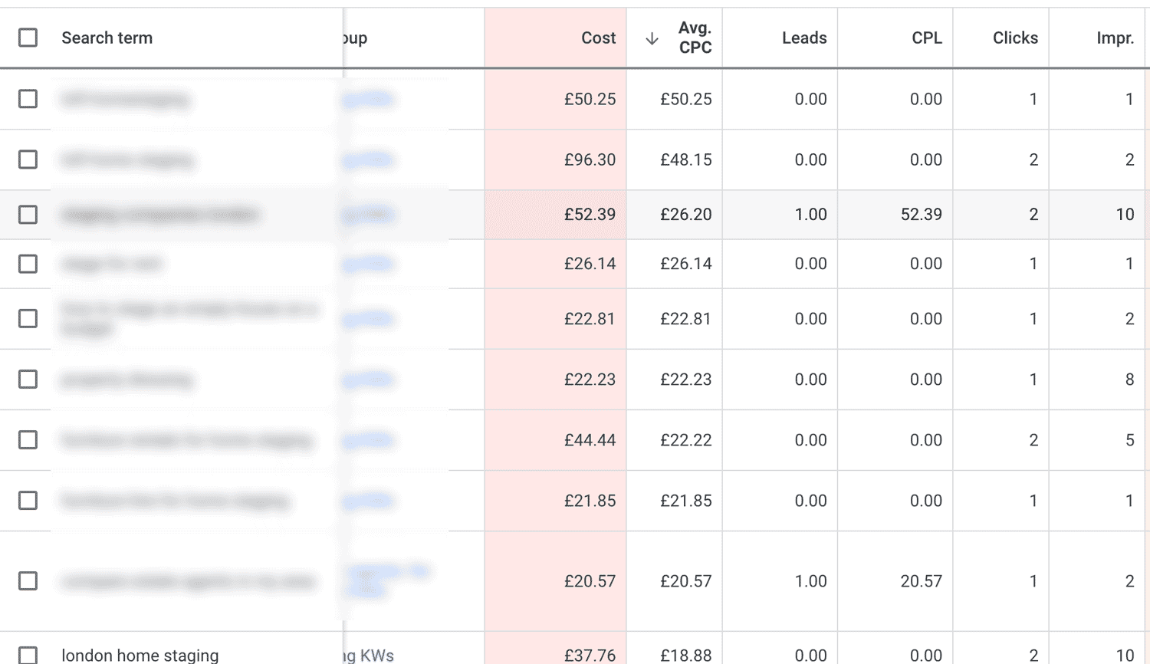Click the Search term column header
Image resolution: width=1150 pixels, height=664 pixels.
(x=107, y=37)
